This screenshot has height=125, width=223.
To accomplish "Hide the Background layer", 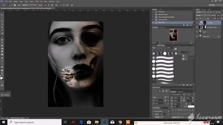I will pos(197,36).
